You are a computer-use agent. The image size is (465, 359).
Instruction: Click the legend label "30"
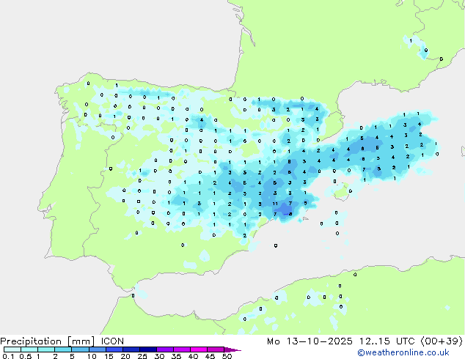coord(160,356)
